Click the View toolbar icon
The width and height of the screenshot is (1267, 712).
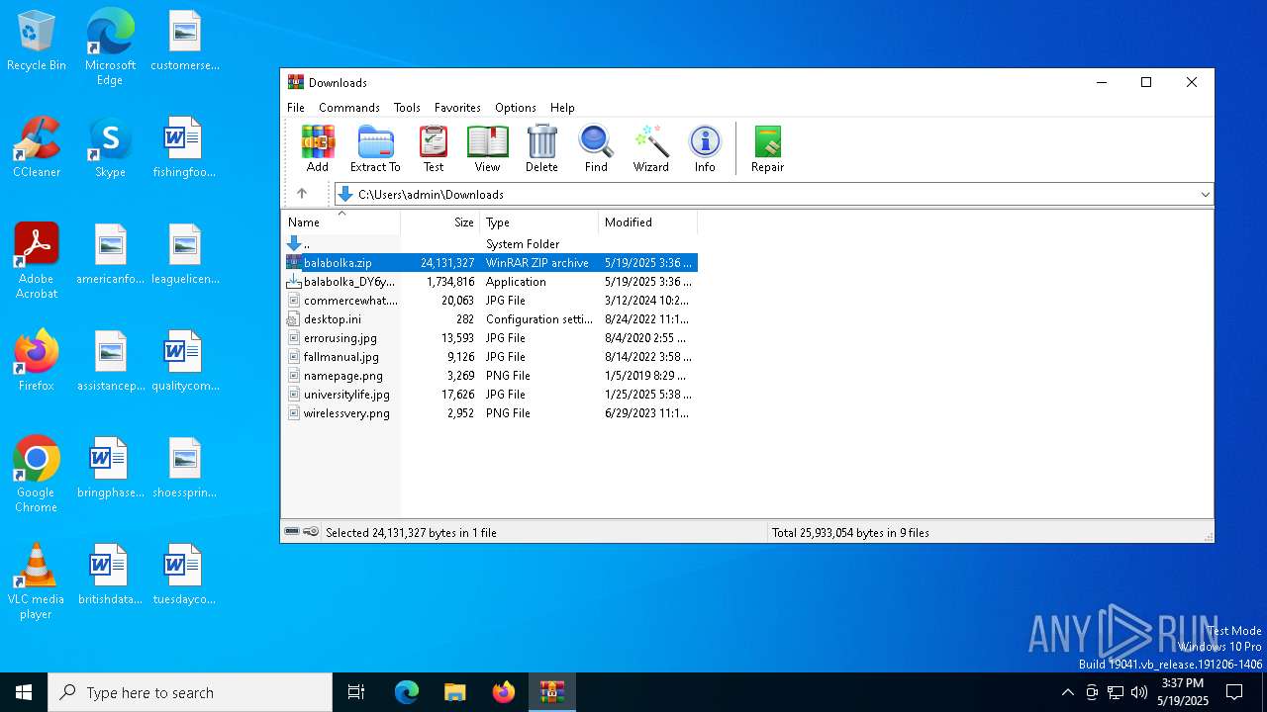coord(487,149)
